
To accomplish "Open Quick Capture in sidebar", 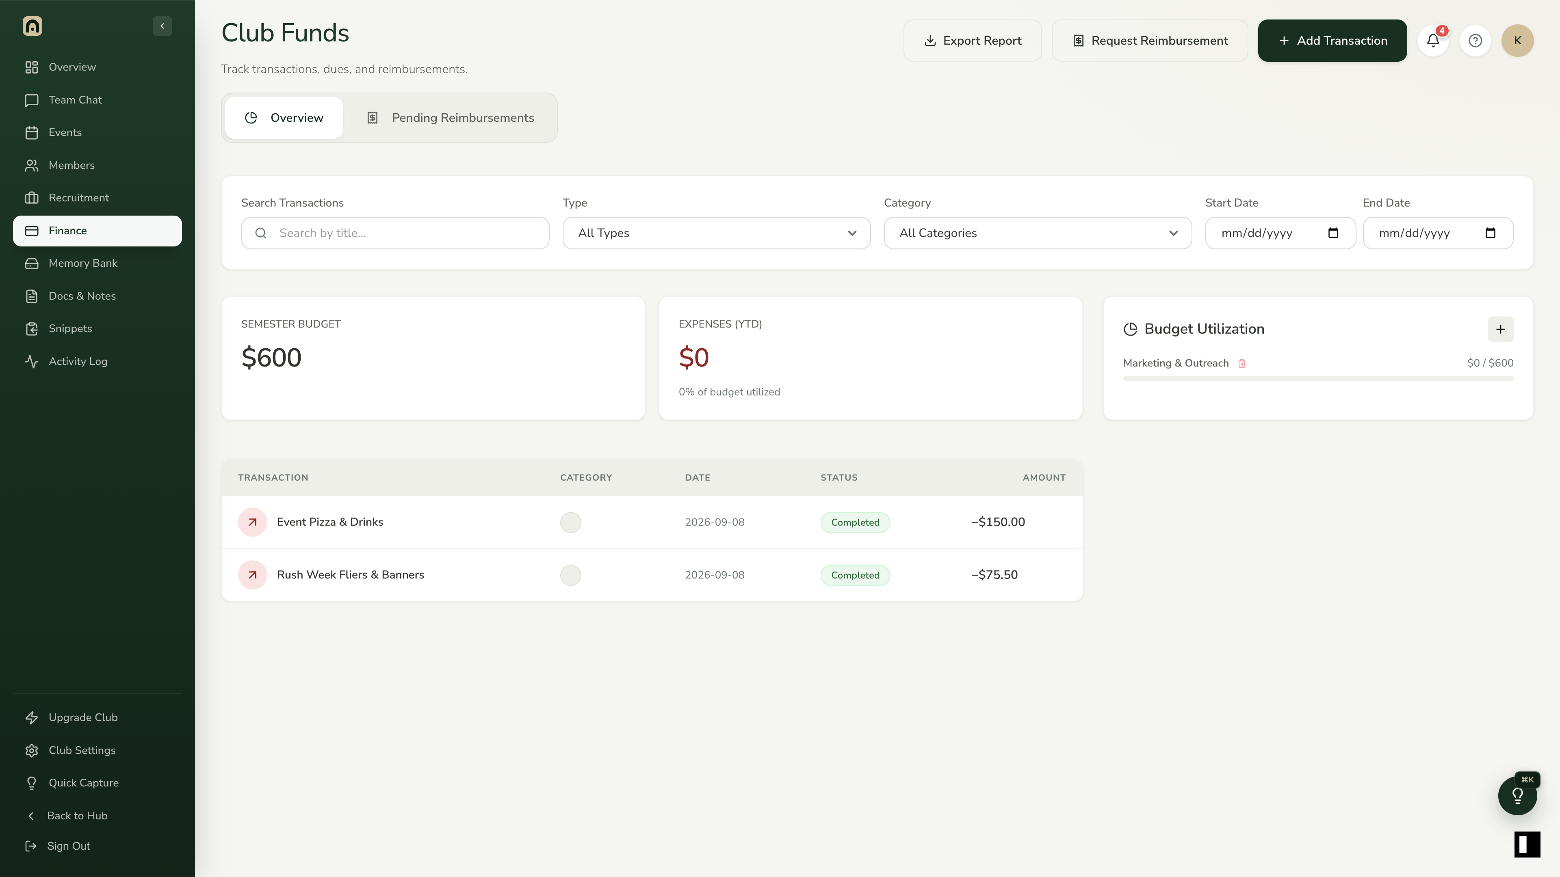I will 97,782.
